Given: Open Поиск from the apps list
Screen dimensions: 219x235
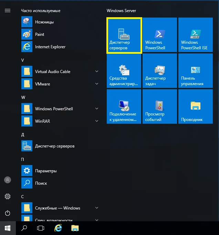Looking at the screenshot, I should 60,183.
